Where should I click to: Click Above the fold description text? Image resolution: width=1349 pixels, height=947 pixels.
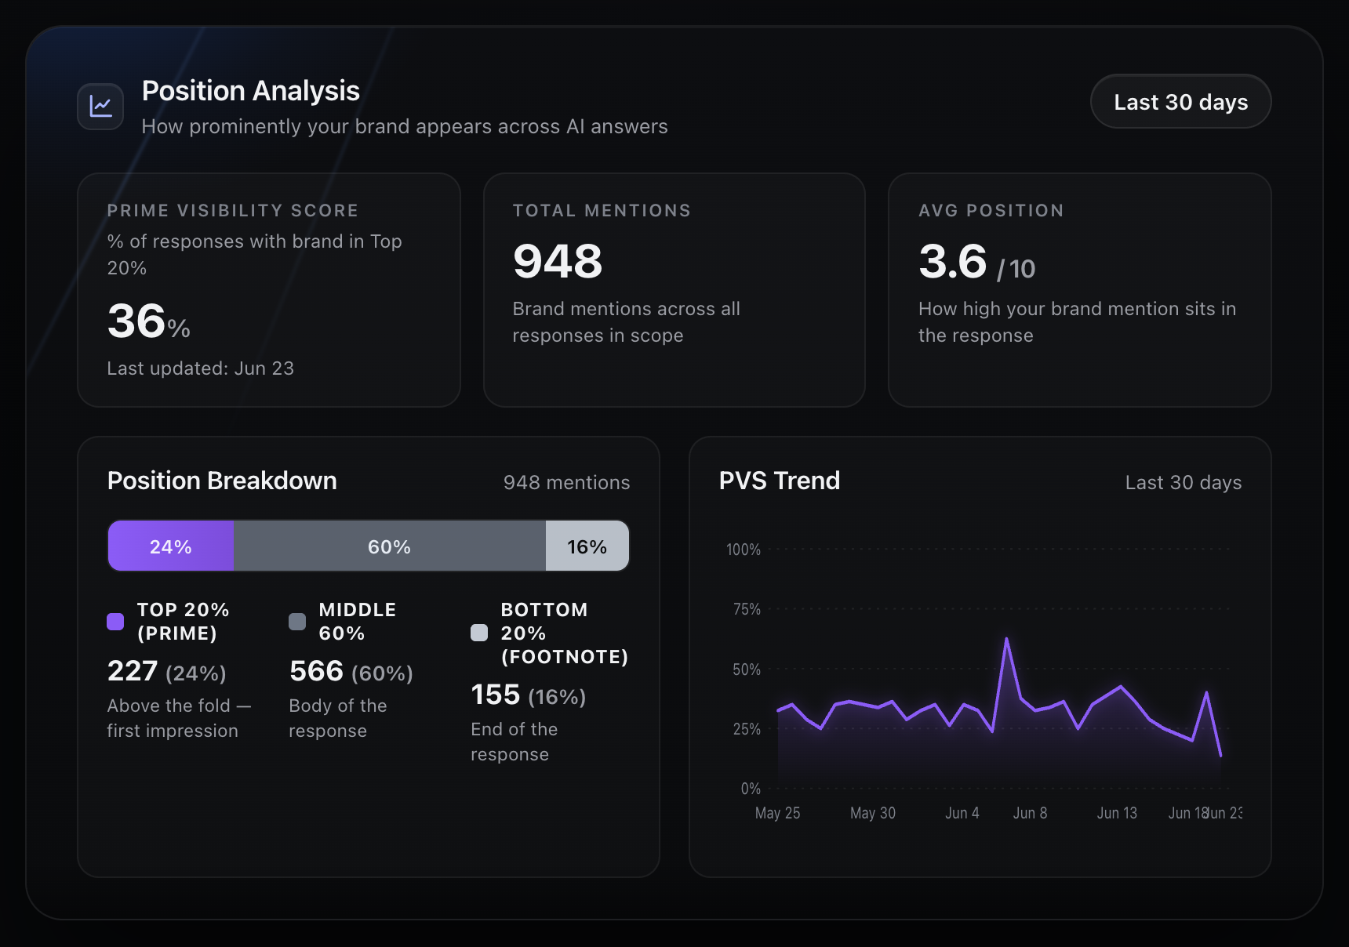point(180,718)
